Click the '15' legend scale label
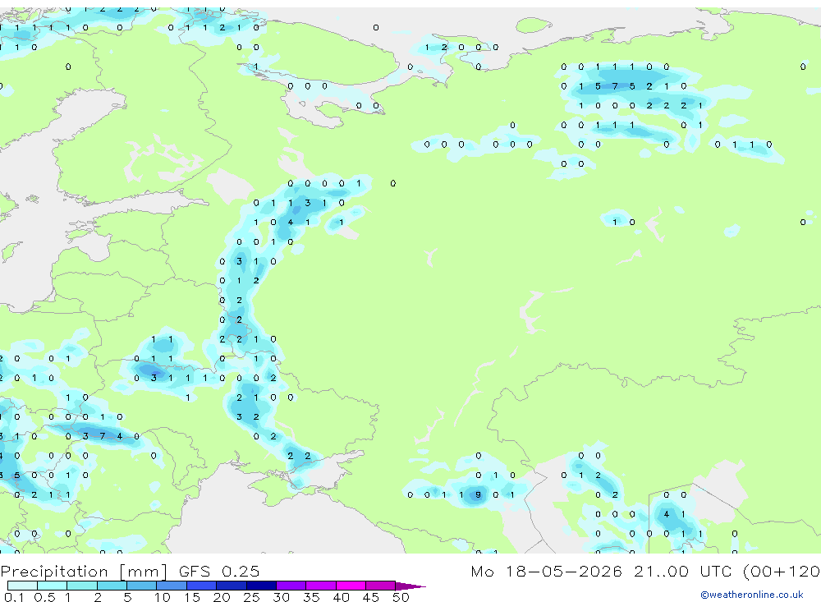 click(x=191, y=597)
